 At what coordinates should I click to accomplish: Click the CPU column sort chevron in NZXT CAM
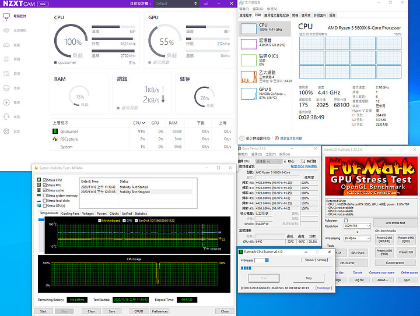143,123
